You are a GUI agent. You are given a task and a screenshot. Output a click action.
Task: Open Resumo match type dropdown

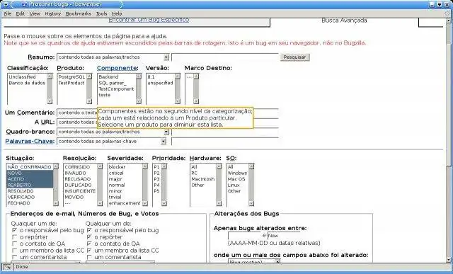113,57
